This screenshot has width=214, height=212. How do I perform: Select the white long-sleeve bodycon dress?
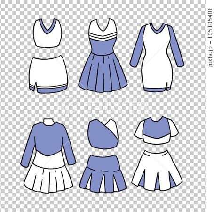[157, 57]
